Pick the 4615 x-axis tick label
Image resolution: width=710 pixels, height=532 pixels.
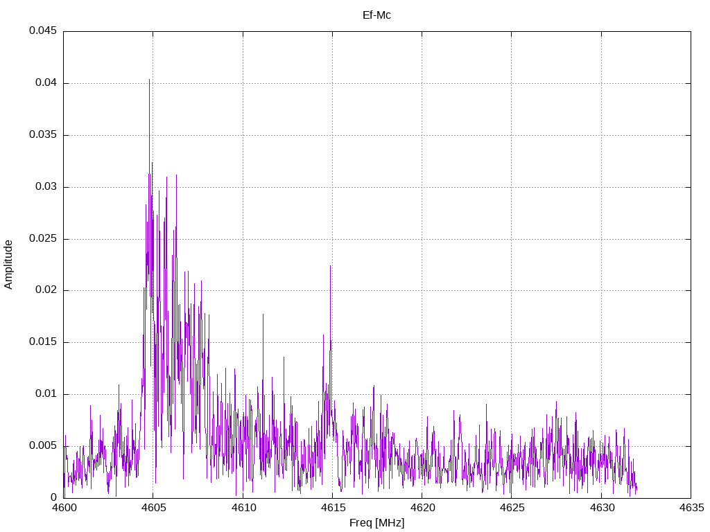tap(332, 508)
